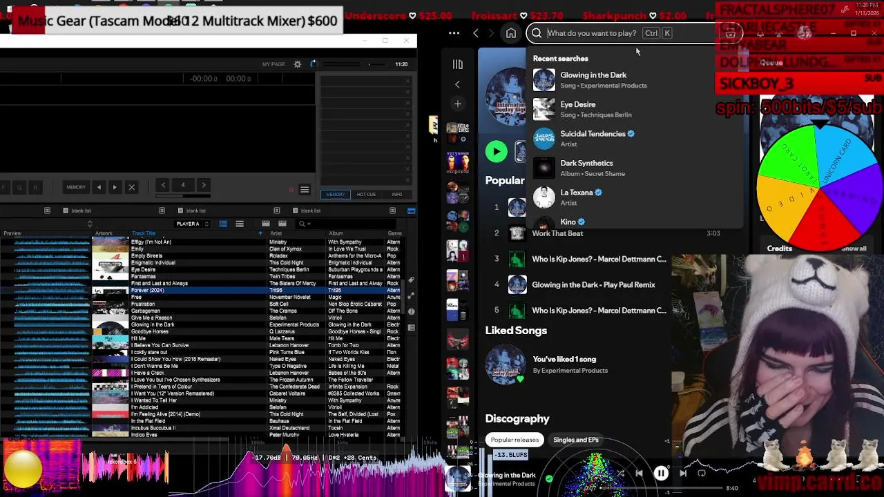The width and height of the screenshot is (884, 497).
Task: Skip to previous Spotify track
Action: (639, 474)
